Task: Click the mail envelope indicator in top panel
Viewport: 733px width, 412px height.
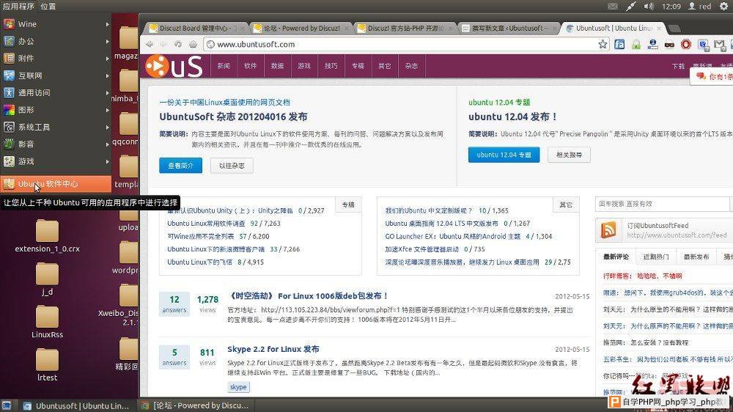Action: tap(612, 6)
